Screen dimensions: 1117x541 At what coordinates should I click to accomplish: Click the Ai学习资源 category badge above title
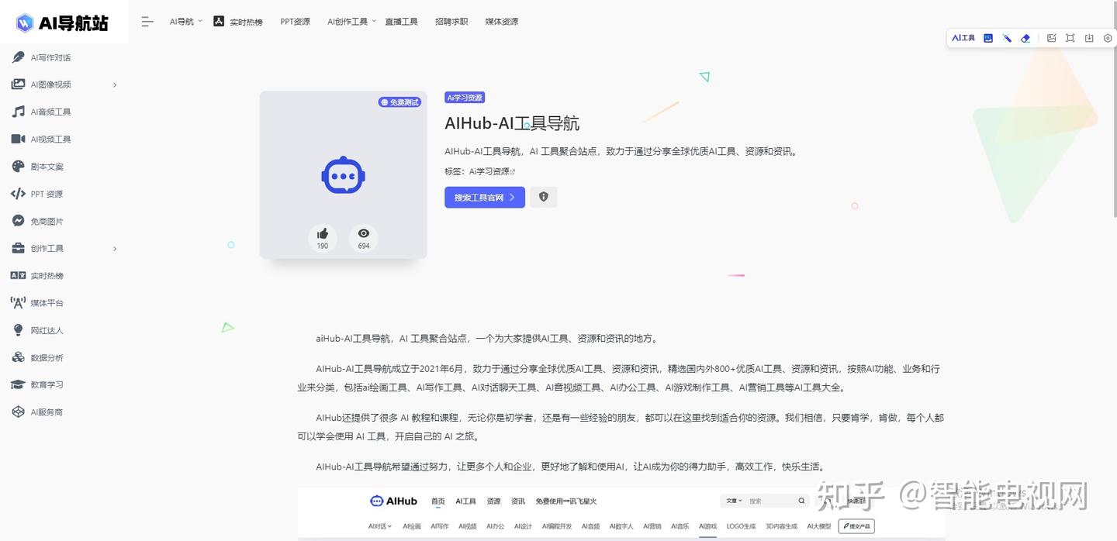coord(465,98)
